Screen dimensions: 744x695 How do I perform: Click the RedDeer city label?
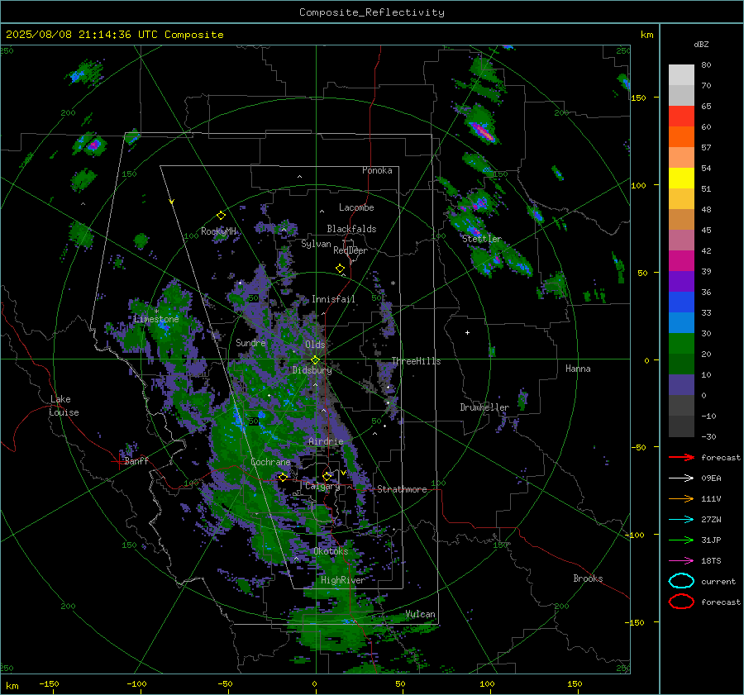(x=351, y=250)
